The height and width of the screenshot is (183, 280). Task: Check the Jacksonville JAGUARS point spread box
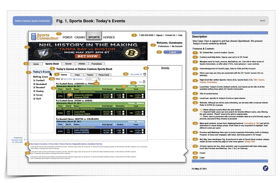click(112, 95)
